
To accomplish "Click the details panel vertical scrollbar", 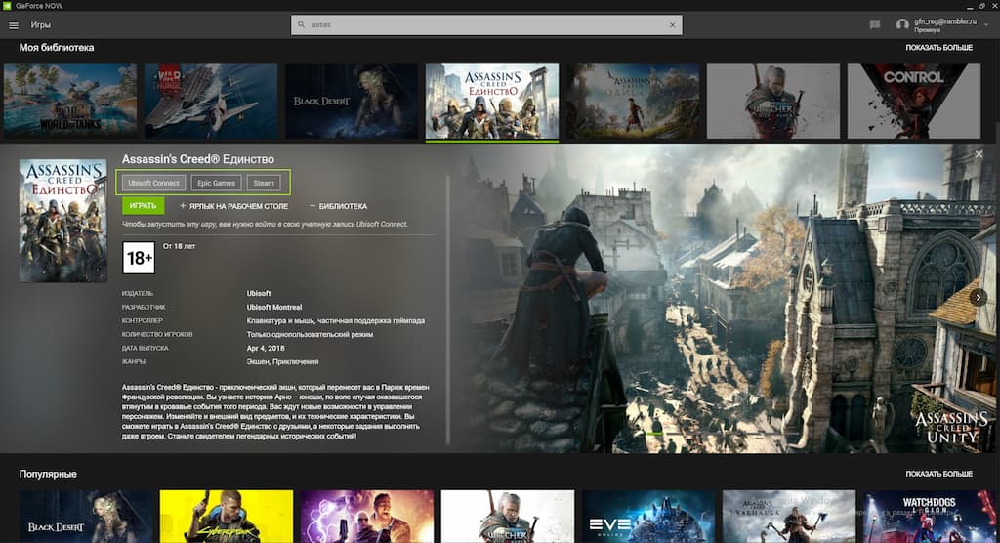I will point(447,310).
